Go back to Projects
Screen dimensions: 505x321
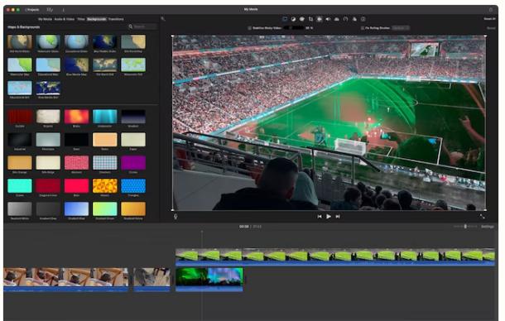[32, 10]
